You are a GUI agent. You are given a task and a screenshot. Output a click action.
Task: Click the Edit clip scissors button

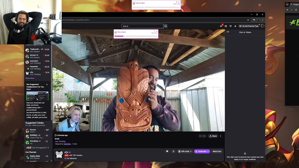[202, 136]
